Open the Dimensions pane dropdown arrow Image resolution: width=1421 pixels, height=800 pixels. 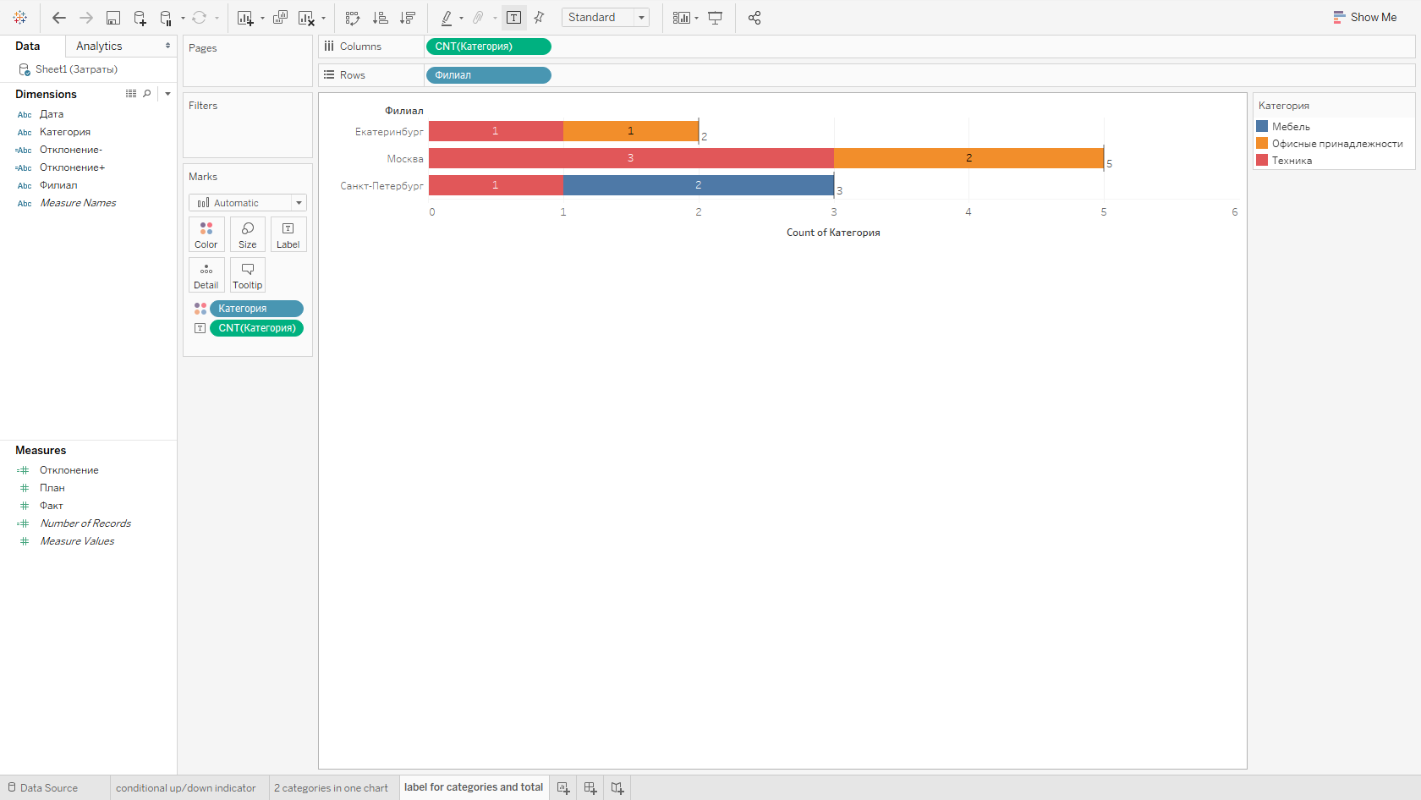[x=167, y=94]
